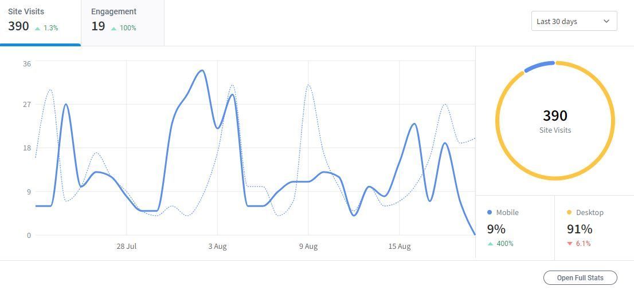Image resolution: width=634 pixels, height=290 pixels.
Task: Click the red down triangle next to 6.1%
Action: pyautogui.click(x=570, y=244)
